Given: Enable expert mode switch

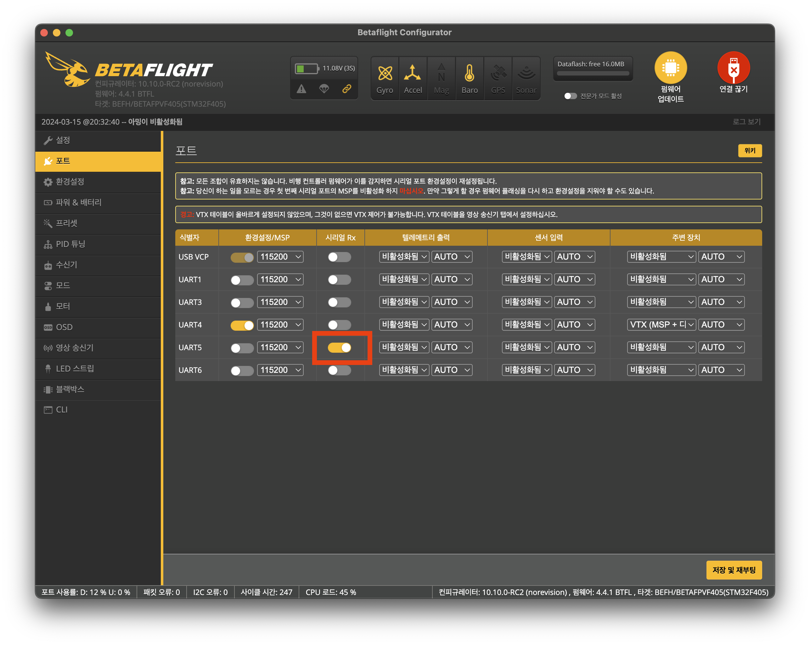Looking at the screenshot, I should (570, 96).
